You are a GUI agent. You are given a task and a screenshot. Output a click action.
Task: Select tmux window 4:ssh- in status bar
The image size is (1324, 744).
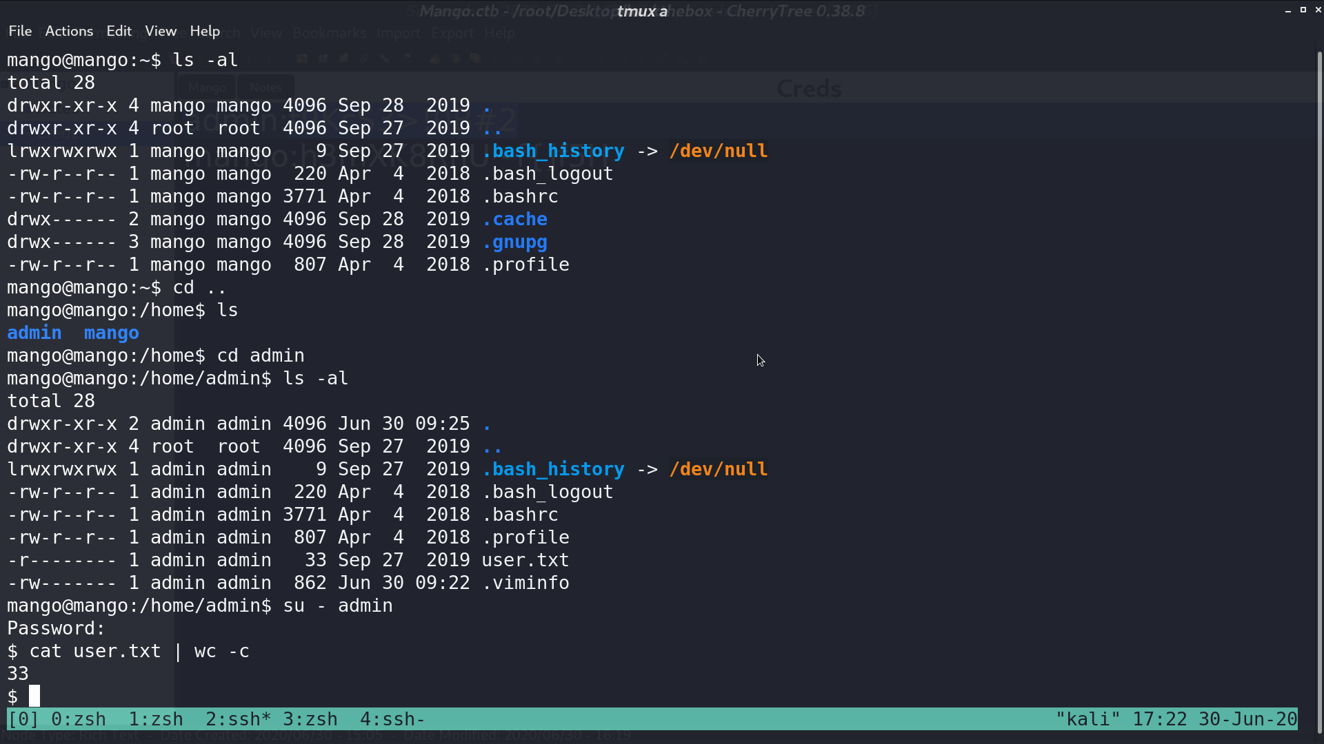[392, 719]
